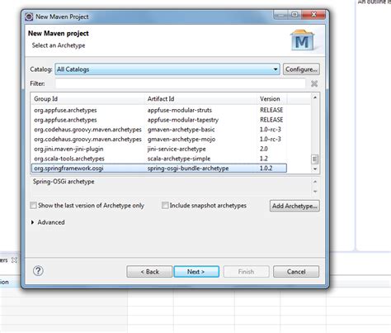Screen dimensions: 391x333
Task: Clear the filter with the X icon
Action: [x=314, y=83]
